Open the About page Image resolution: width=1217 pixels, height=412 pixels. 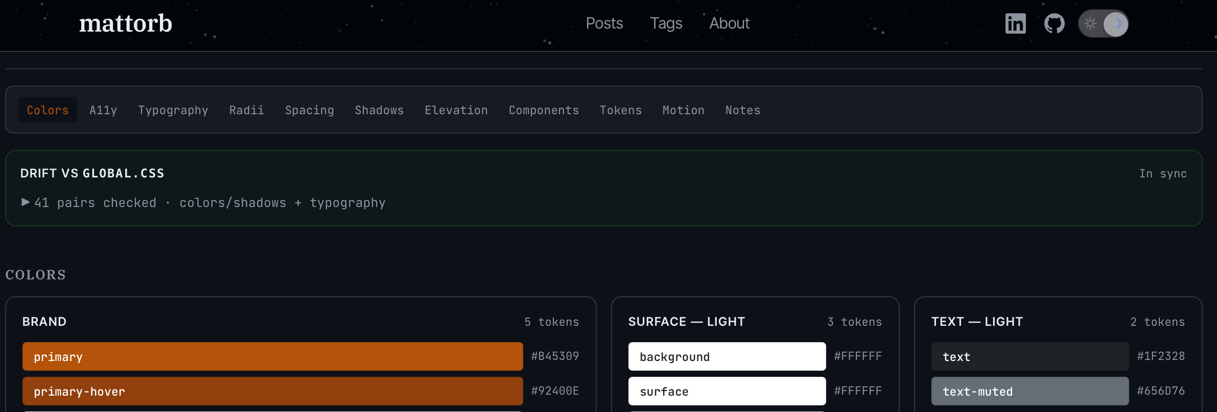(x=729, y=23)
